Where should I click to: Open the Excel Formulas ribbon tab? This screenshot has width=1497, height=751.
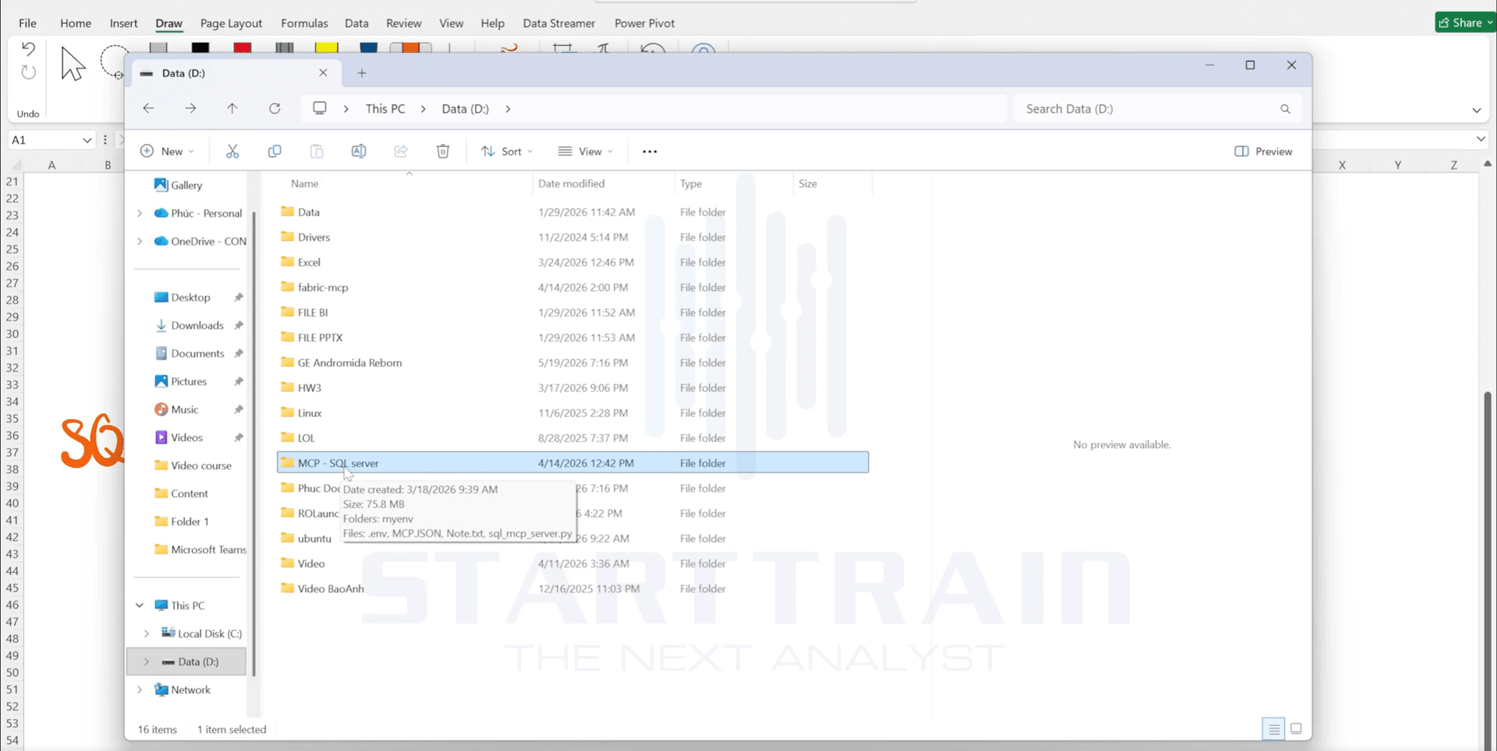tap(304, 23)
